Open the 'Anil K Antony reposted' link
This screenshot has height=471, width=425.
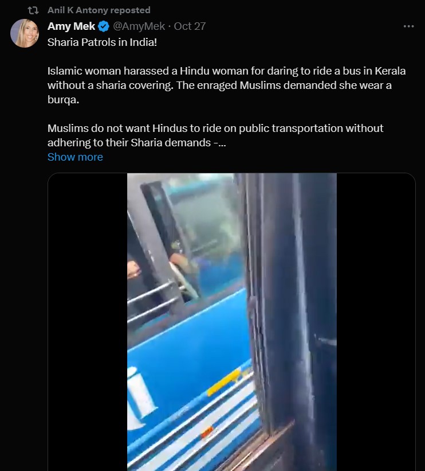click(x=99, y=10)
